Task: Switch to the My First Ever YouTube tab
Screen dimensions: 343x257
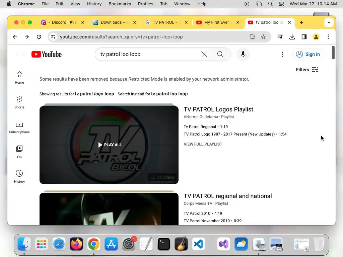Action: tap(217, 22)
